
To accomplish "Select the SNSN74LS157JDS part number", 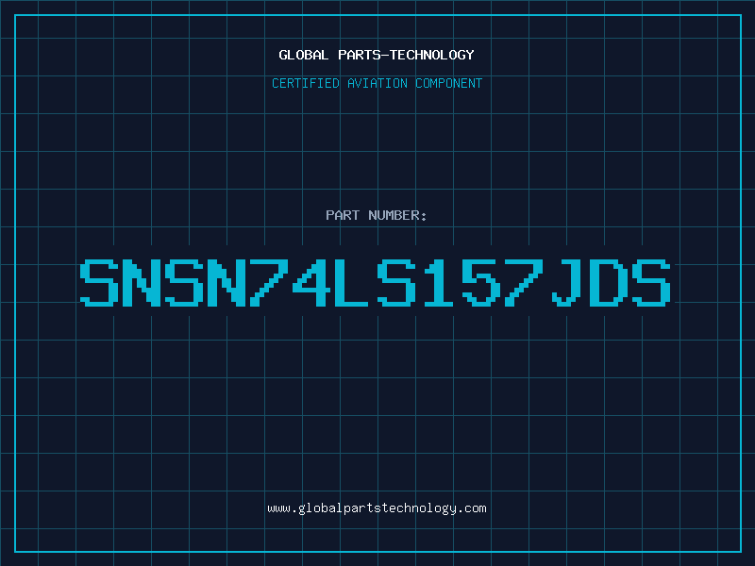I will (x=375, y=282).
